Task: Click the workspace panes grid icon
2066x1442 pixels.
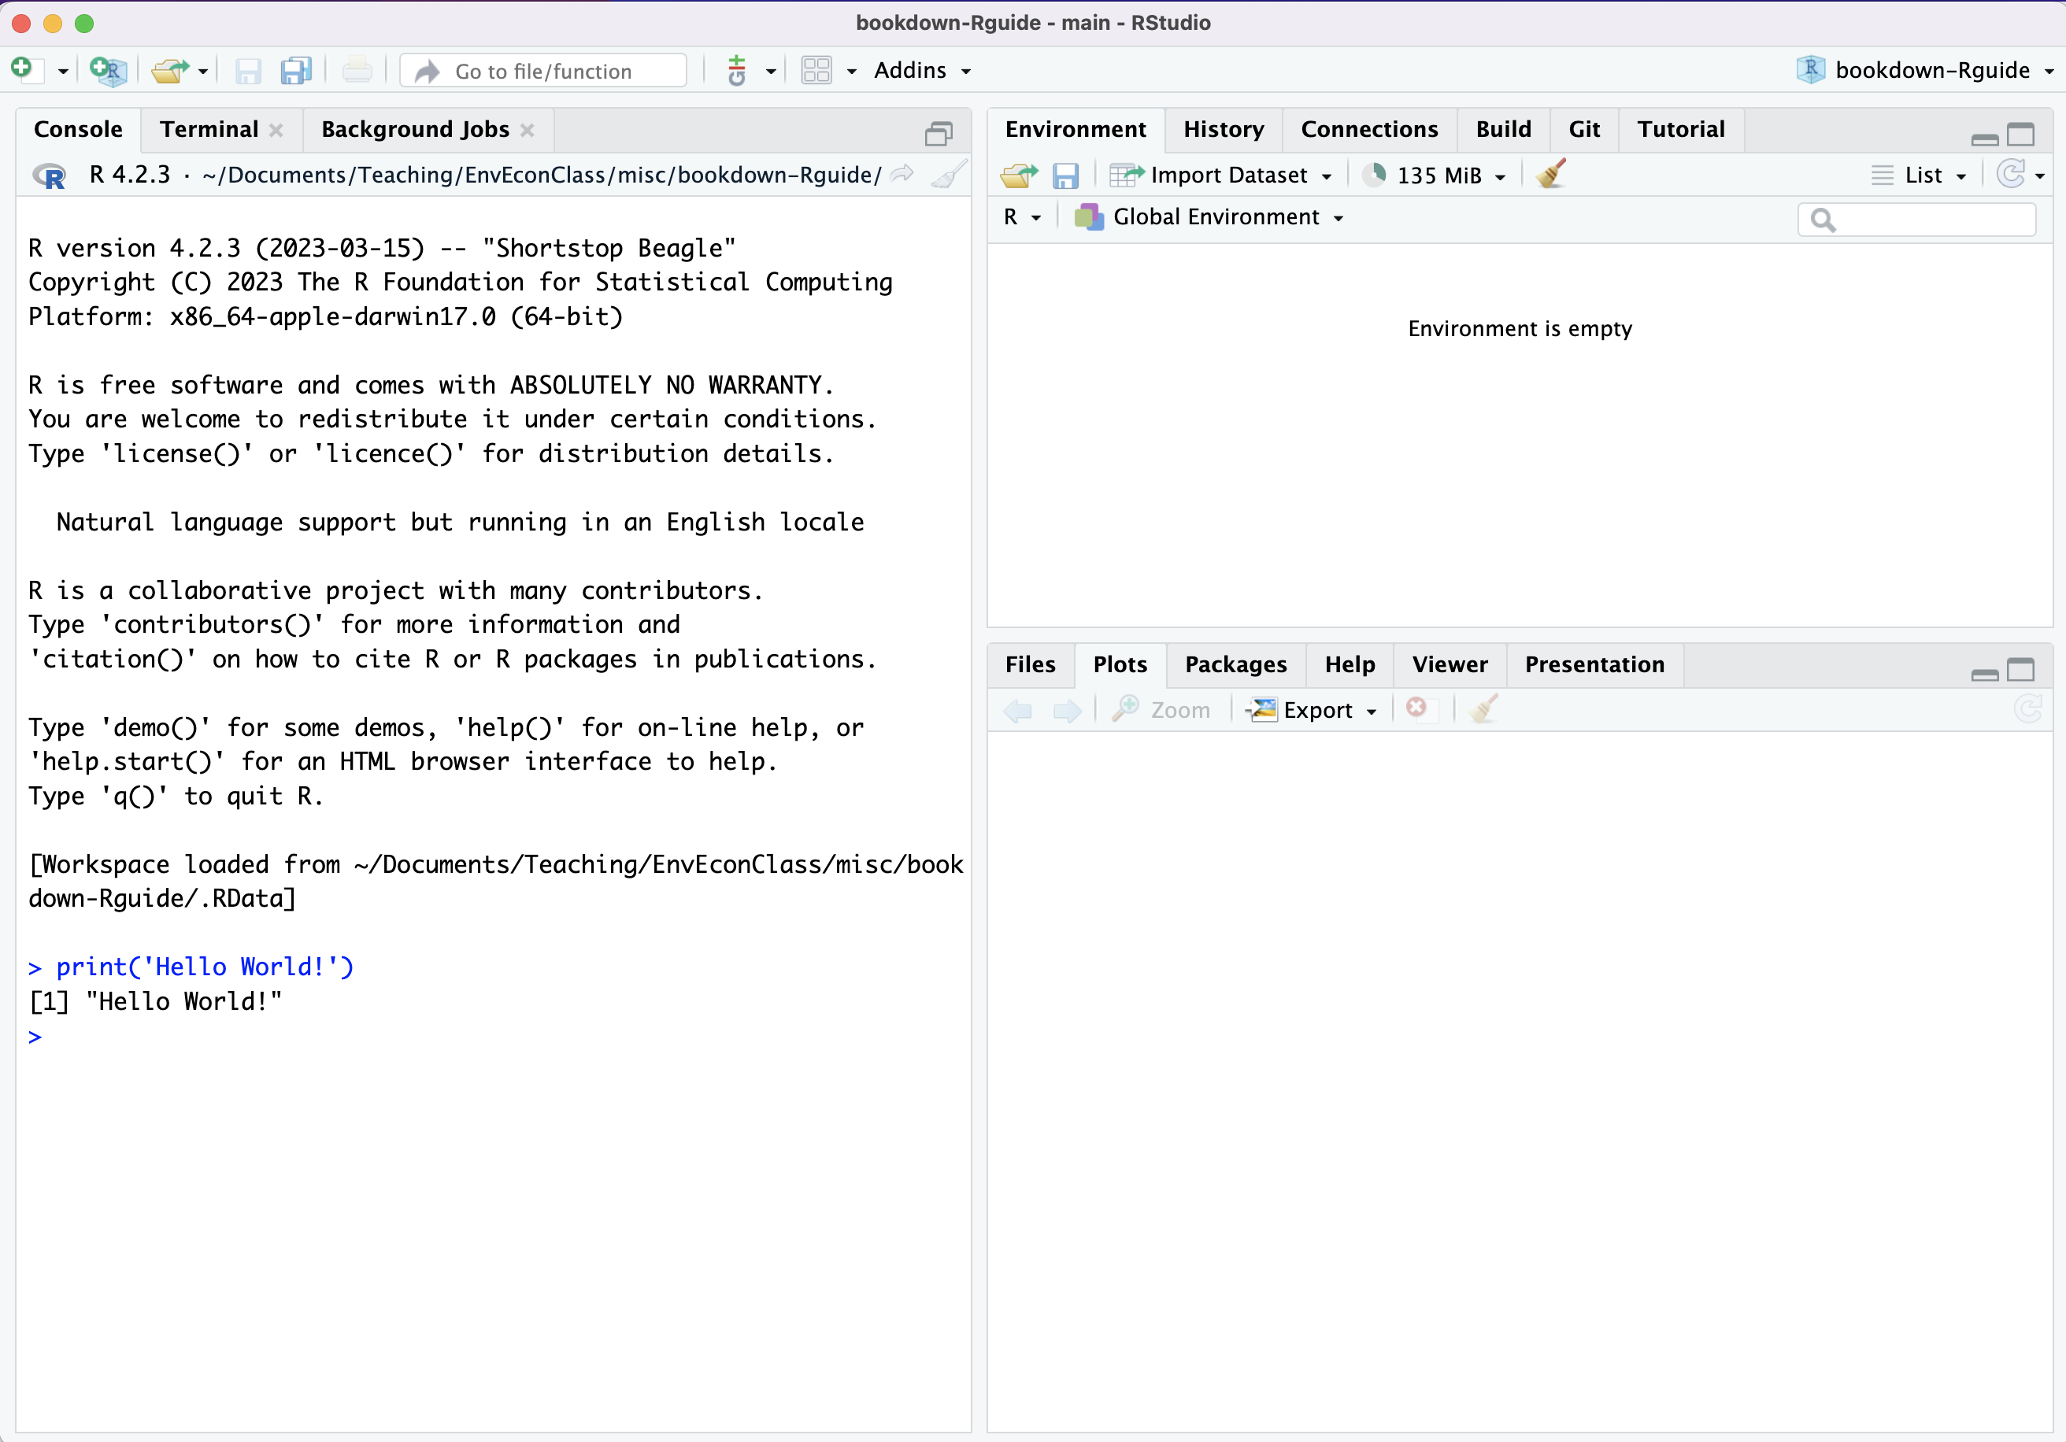Action: [x=816, y=70]
